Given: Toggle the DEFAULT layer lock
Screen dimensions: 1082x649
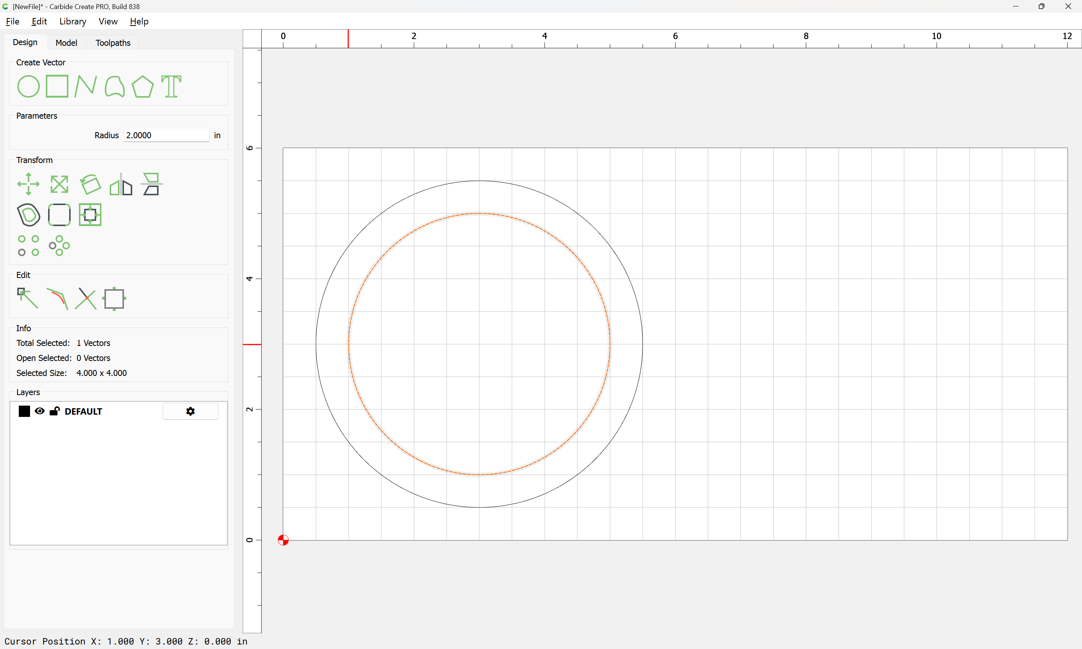Looking at the screenshot, I should 55,411.
